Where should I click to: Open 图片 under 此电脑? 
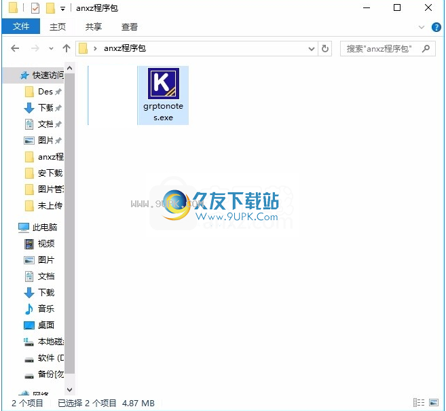39,260
